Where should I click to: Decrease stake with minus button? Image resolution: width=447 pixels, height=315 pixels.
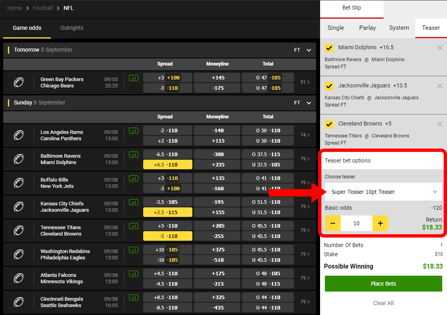pyautogui.click(x=333, y=223)
